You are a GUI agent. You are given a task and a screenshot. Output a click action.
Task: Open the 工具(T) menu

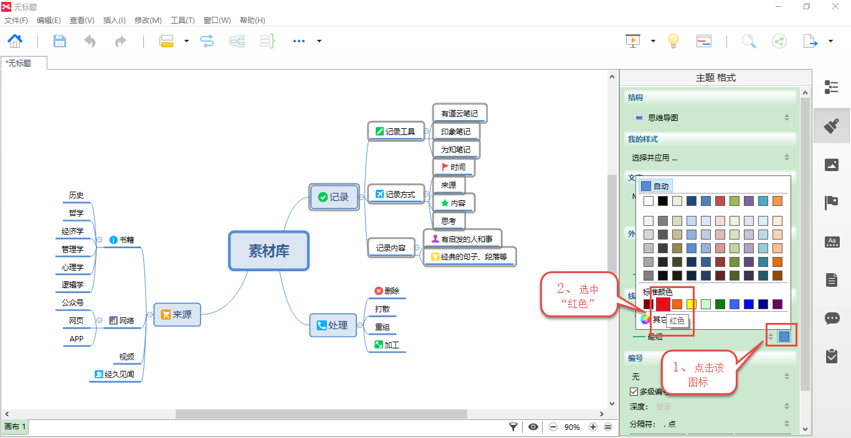coord(183,21)
